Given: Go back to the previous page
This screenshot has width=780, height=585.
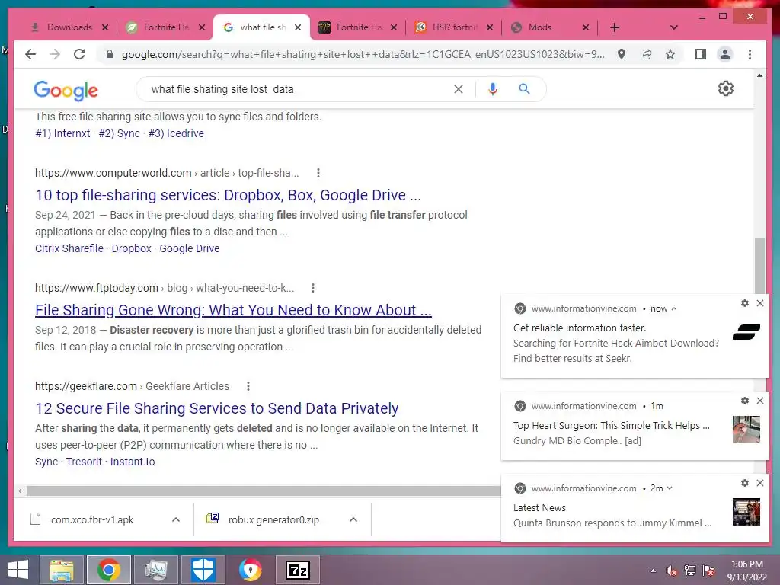Looking at the screenshot, I should [x=30, y=54].
